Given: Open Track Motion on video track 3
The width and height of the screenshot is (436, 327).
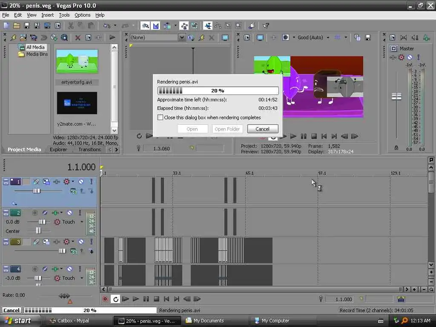Looking at the screenshot, I should click(x=46, y=242).
